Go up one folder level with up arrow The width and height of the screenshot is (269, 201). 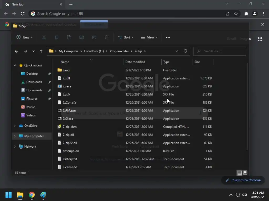pos(41,51)
